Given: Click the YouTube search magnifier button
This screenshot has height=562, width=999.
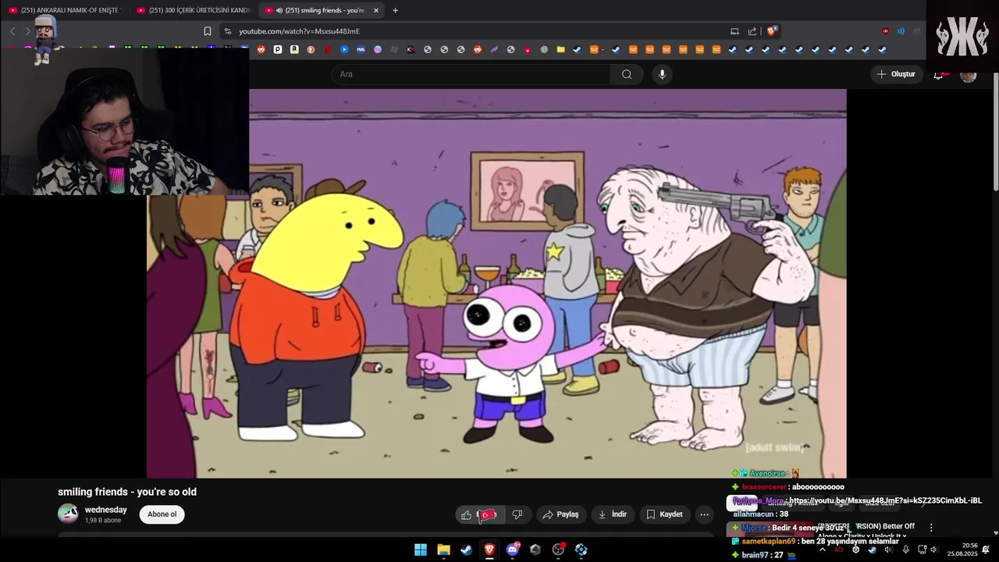Looking at the screenshot, I should 627,74.
